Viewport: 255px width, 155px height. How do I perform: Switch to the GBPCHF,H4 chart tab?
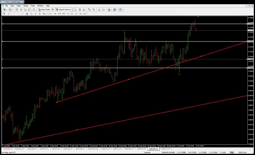(x=141, y=149)
